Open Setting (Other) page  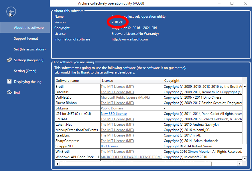click(26, 71)
